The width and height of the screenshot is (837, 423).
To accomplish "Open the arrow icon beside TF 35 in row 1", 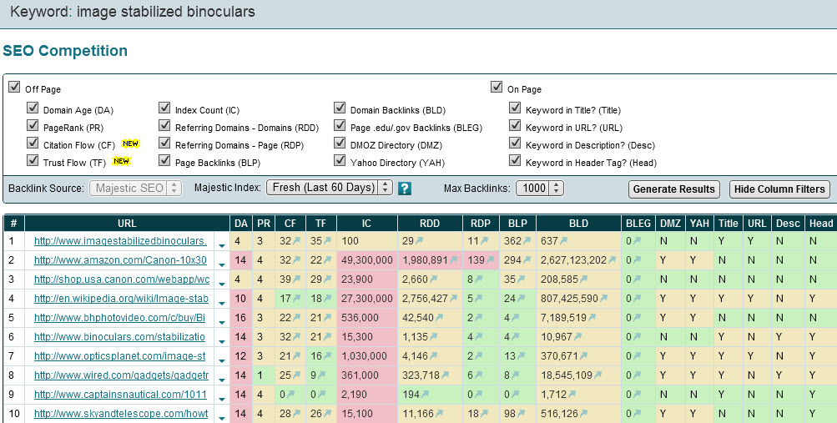I will click(328, 241).
